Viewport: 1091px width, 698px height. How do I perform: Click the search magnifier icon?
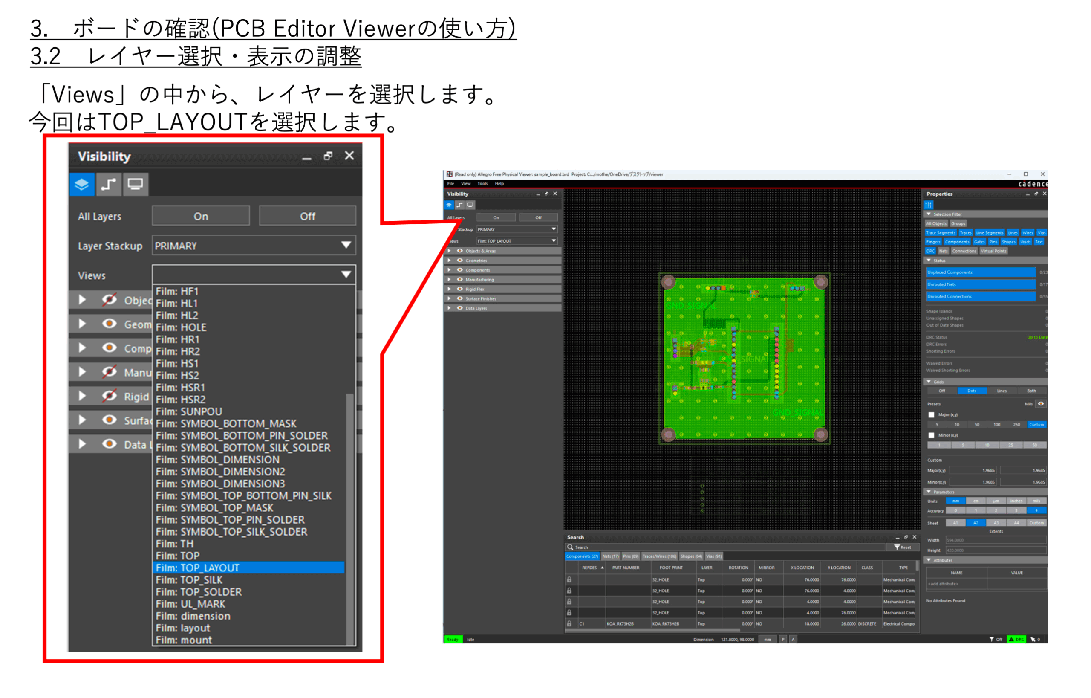point(570,547)
